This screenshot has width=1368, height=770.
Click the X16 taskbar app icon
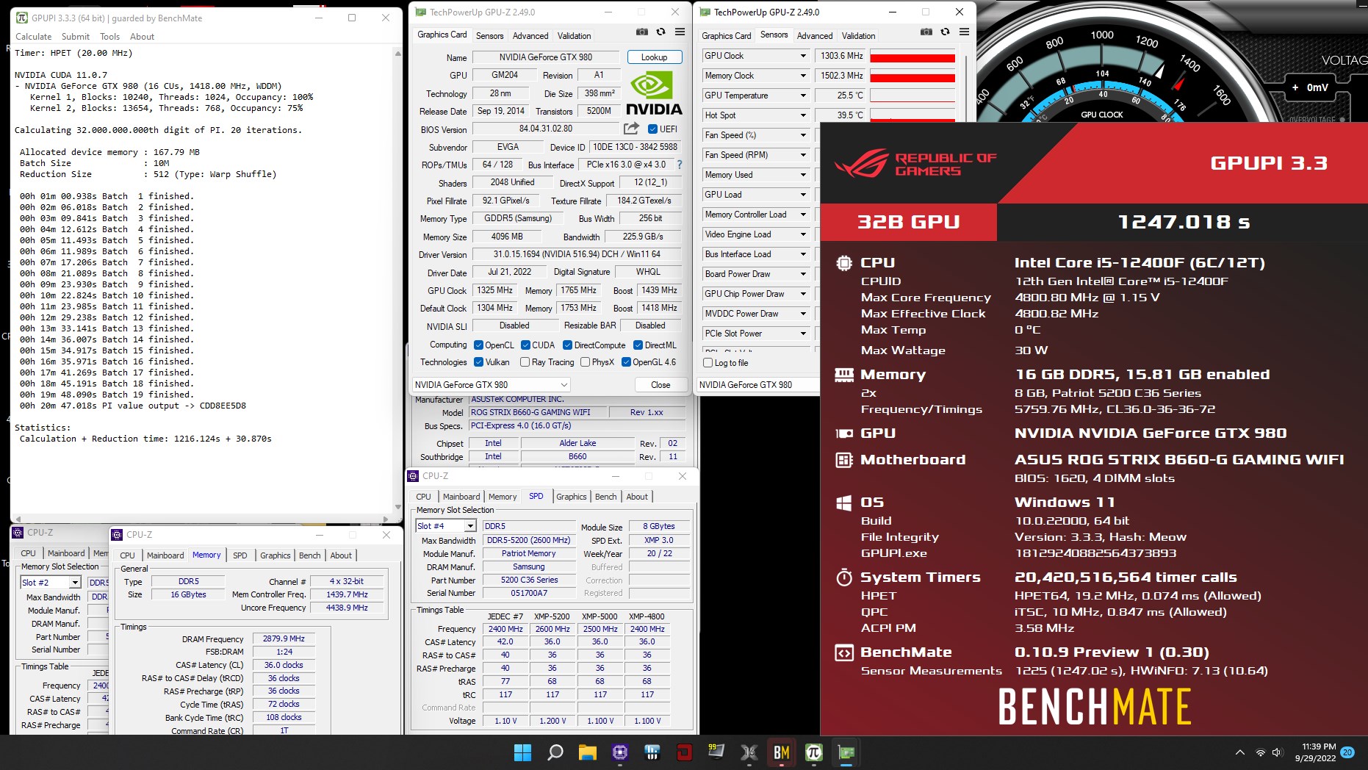click(749, 752)
